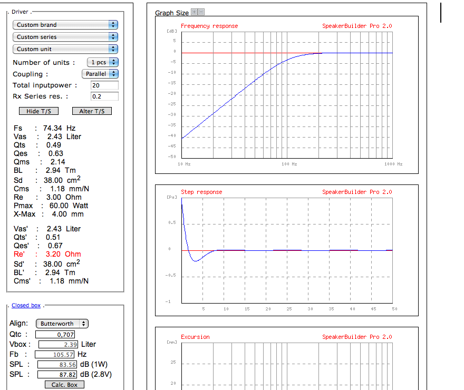Click the Frequency response graph title
Viewport: 464px width, 390px height.
tap(209, 26)
